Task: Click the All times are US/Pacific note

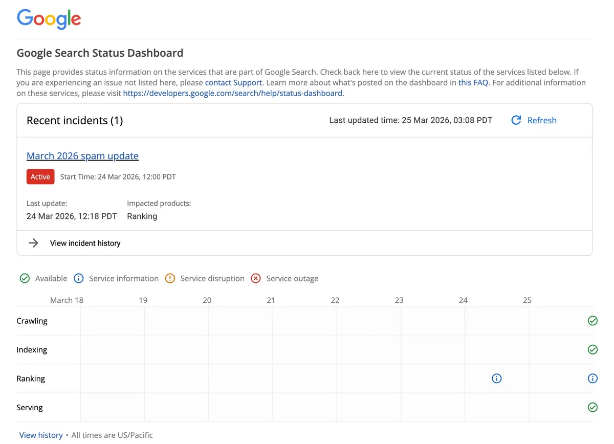Action: point(112,435)
